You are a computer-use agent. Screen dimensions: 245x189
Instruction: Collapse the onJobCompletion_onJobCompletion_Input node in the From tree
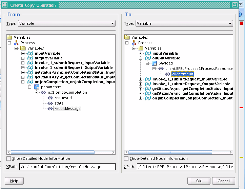pyautogui.click(x=23, y=82)
